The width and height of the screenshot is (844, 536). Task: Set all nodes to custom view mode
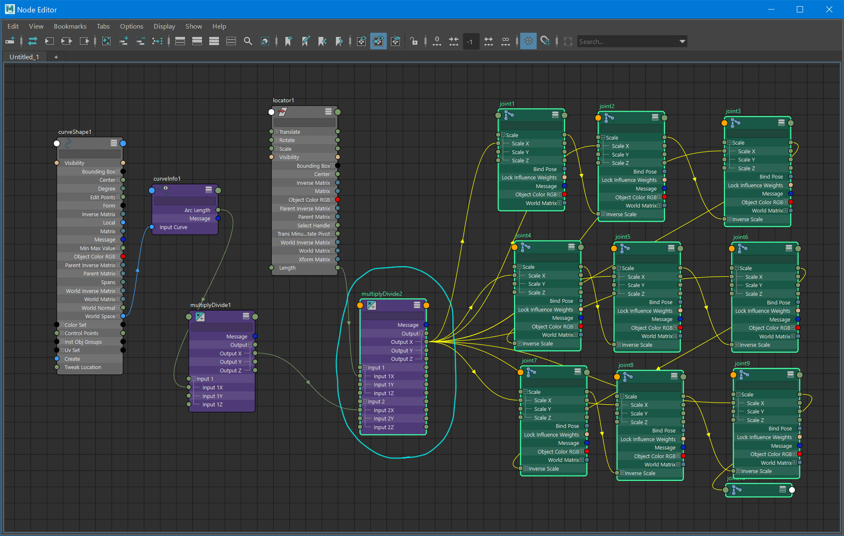(231, 41)
